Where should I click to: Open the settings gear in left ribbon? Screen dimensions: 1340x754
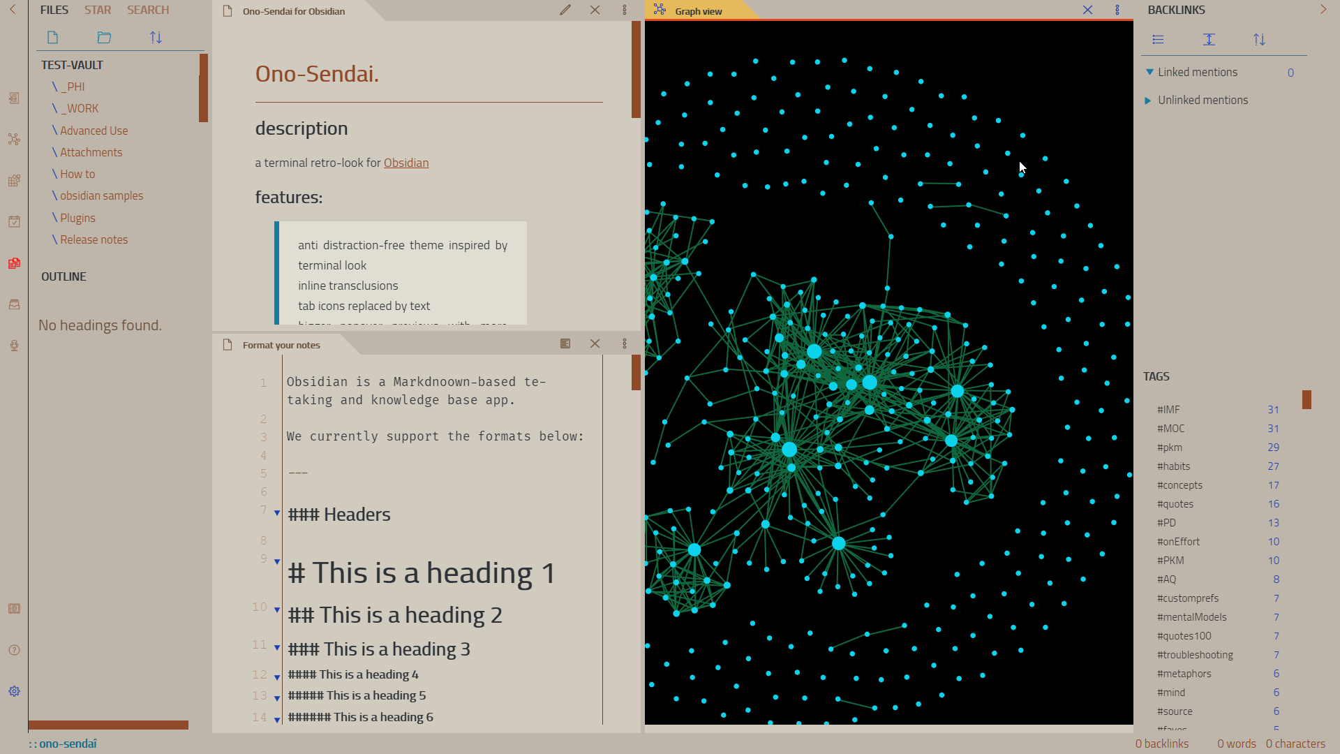[14, 691]
